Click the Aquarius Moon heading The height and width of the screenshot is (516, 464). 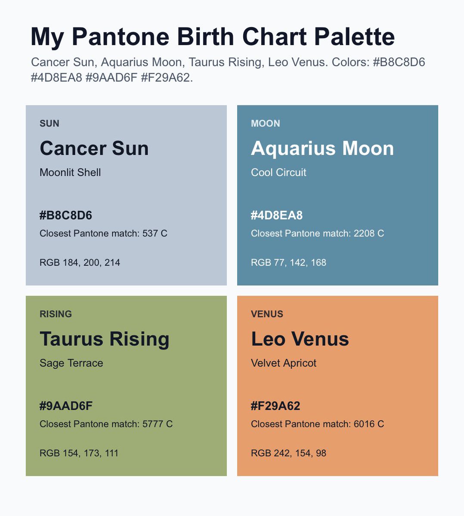click(x=322, y=148)
